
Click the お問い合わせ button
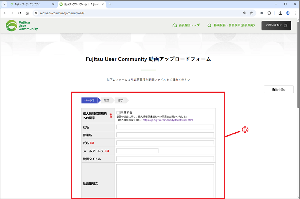point(276,26)
